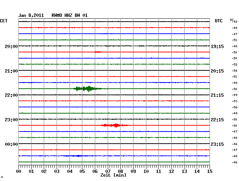The image size is (239, 181).
Task: Click the '20:15' UTC time label
Action: pyautogui.click(x=217, y=71)
